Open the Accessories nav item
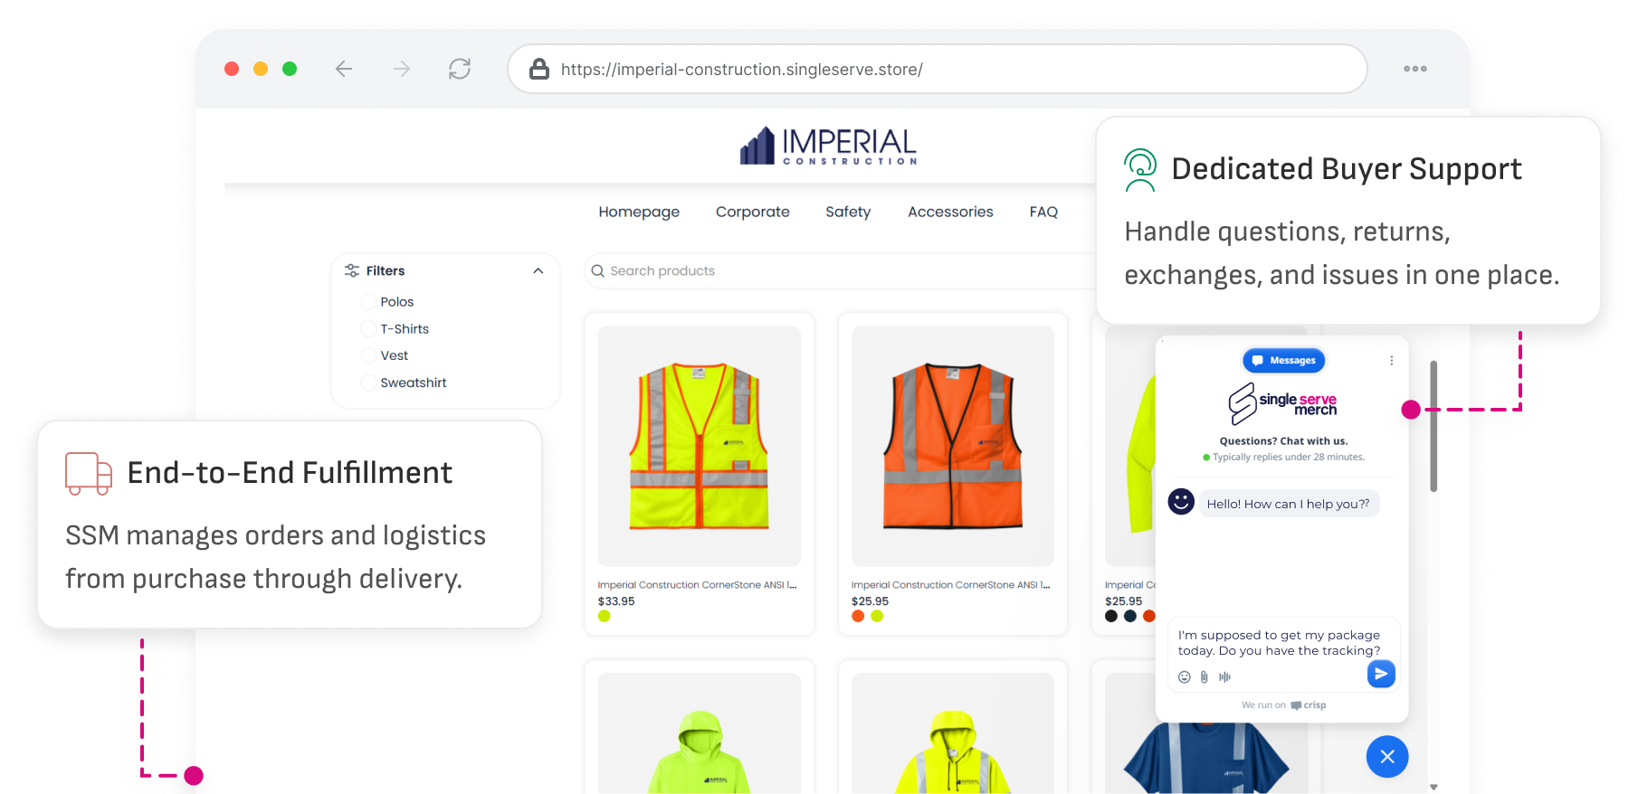 click(950, 212)
